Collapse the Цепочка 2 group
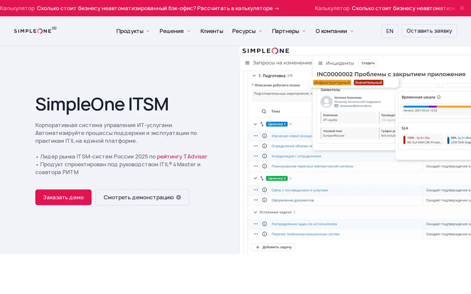 pyautogui.click(x=255, y=178)
